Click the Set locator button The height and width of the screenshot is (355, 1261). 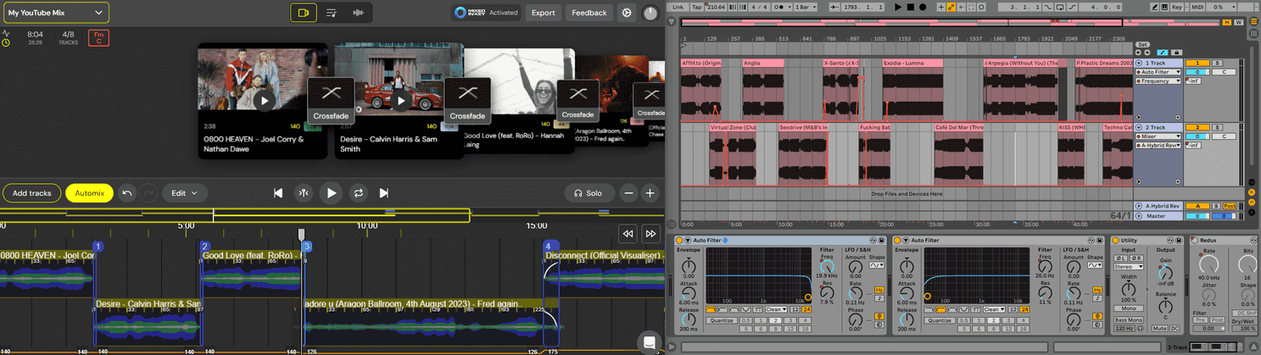[x=1142, y=45]
